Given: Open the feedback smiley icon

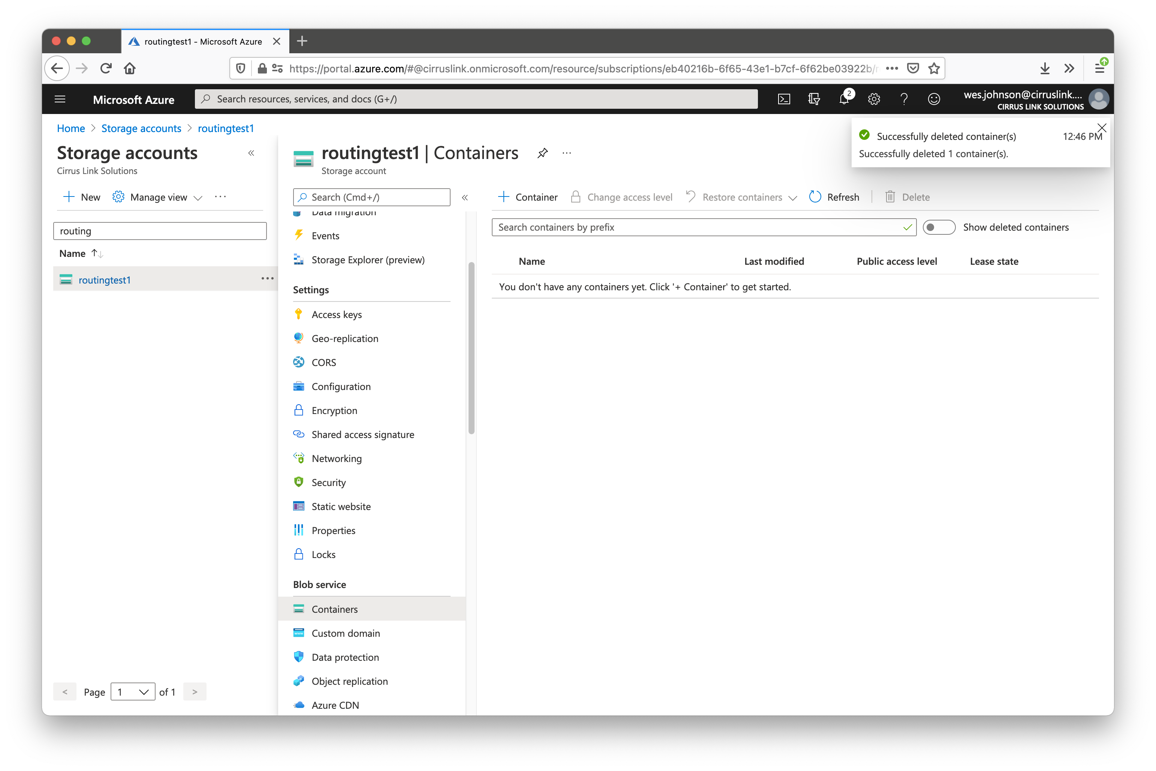Looking at the screenshot, I should (x=934, y=99).
